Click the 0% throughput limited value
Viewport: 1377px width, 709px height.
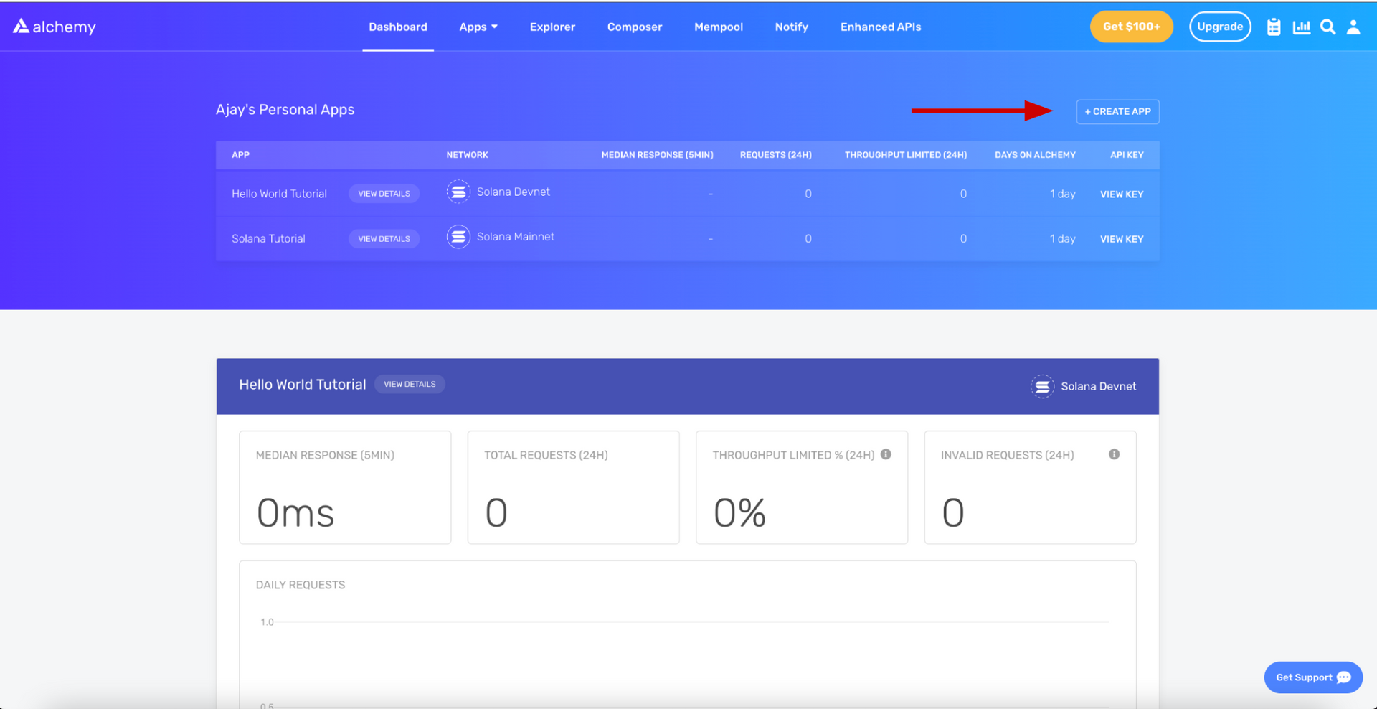(x=739, y=513)
